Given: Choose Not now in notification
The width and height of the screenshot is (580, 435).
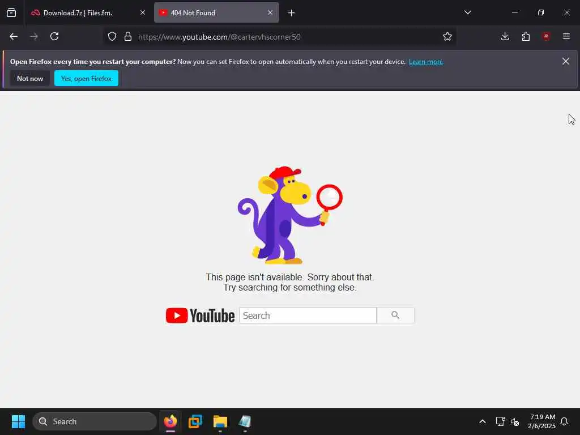Looking at the screenshot, I should (x=30, y=78).
